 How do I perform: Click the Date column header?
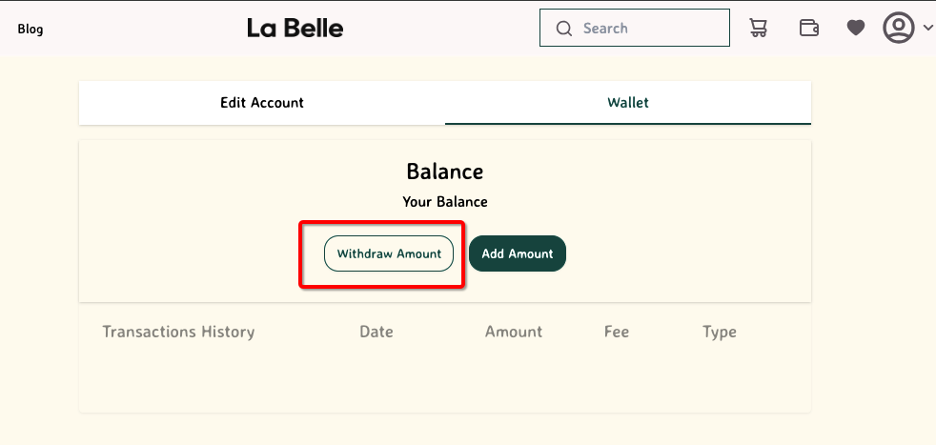tap(376, 332)
